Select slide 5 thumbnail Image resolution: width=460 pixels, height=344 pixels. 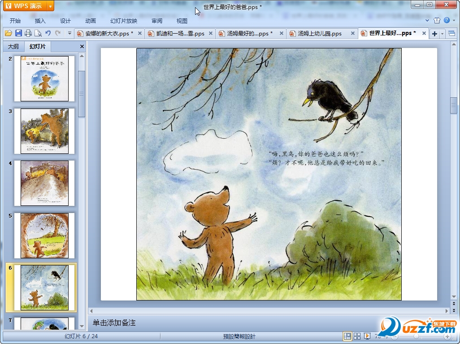tap(44, 235)
